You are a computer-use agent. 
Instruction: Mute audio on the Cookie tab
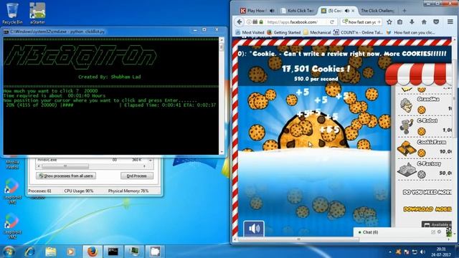coord(347,11)
